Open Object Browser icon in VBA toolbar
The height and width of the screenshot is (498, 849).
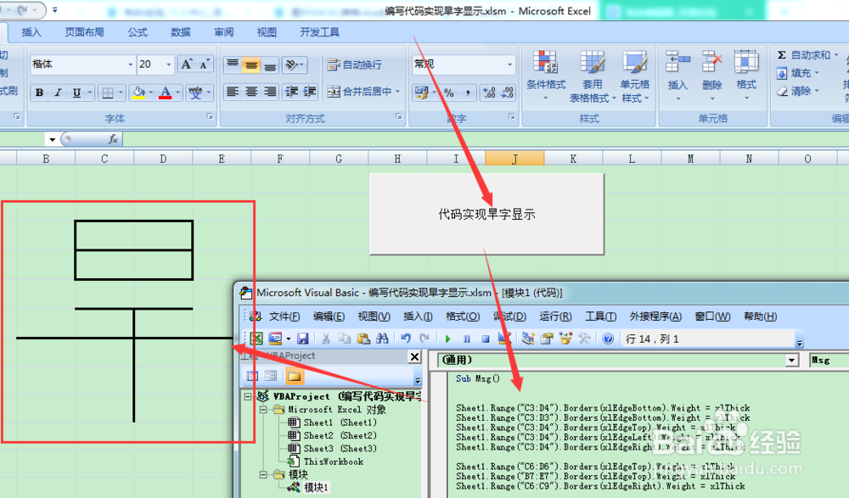click(x=565, y=339)
